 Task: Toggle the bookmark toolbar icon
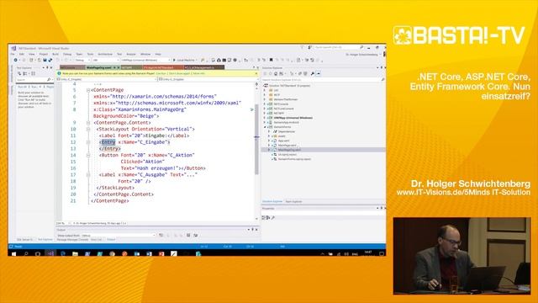pos(271,60)
